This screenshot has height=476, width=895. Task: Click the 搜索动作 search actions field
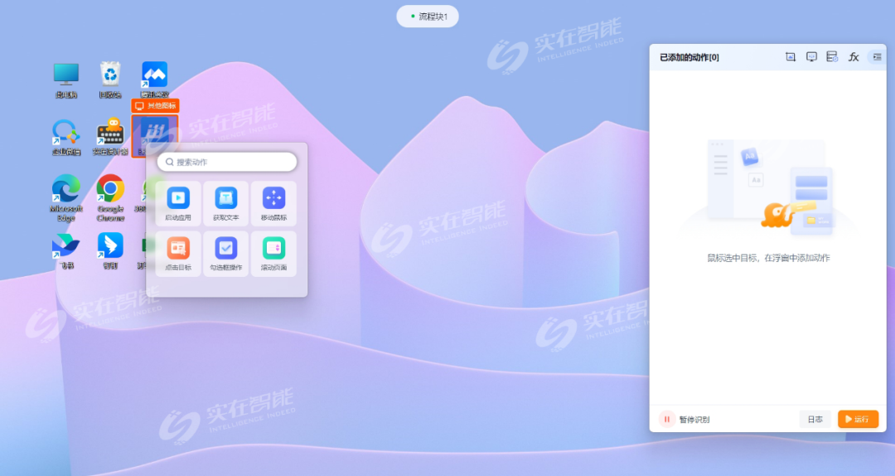coord(227,162)
